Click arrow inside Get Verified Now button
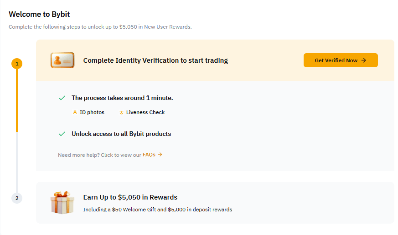The height and width of the screenshot is (235, 398). point(364,60)
